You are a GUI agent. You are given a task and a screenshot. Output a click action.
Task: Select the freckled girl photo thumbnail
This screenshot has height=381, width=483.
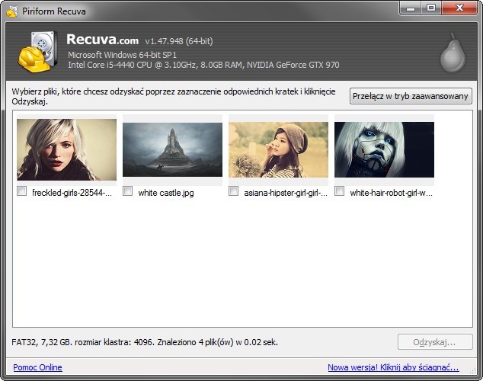(x=66, y=149)
